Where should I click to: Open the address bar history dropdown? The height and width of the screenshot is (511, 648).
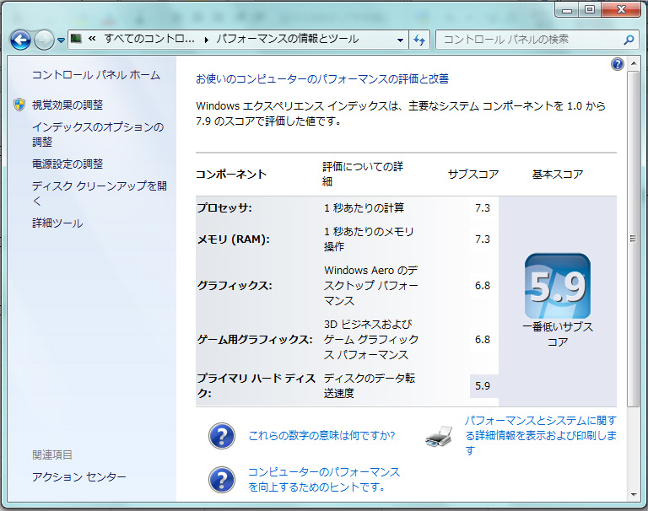[x=400, y=40]
